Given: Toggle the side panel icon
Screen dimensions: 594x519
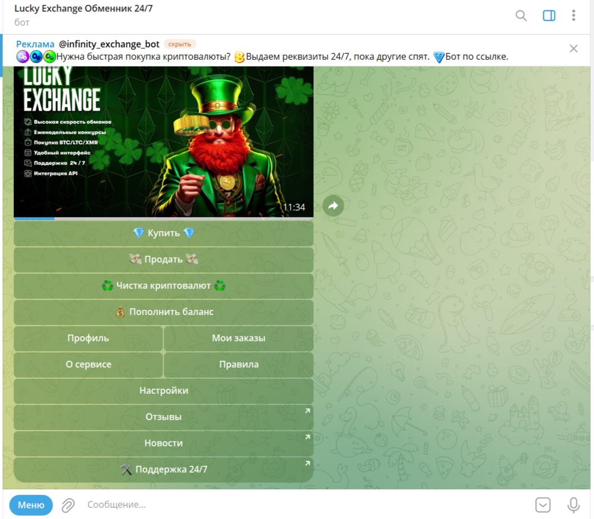Looking at the screenshot, I should (x=549, y=16).
